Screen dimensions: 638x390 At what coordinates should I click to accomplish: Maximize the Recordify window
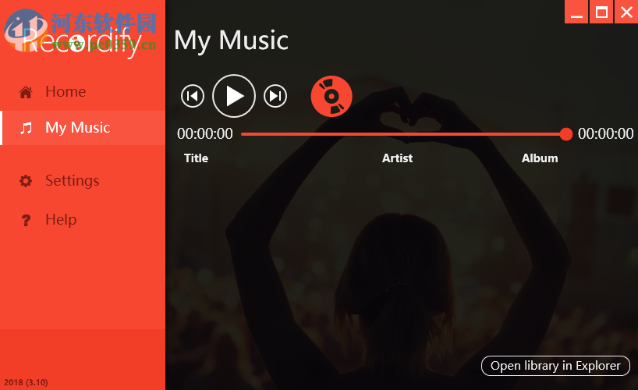tap(601, 12)
